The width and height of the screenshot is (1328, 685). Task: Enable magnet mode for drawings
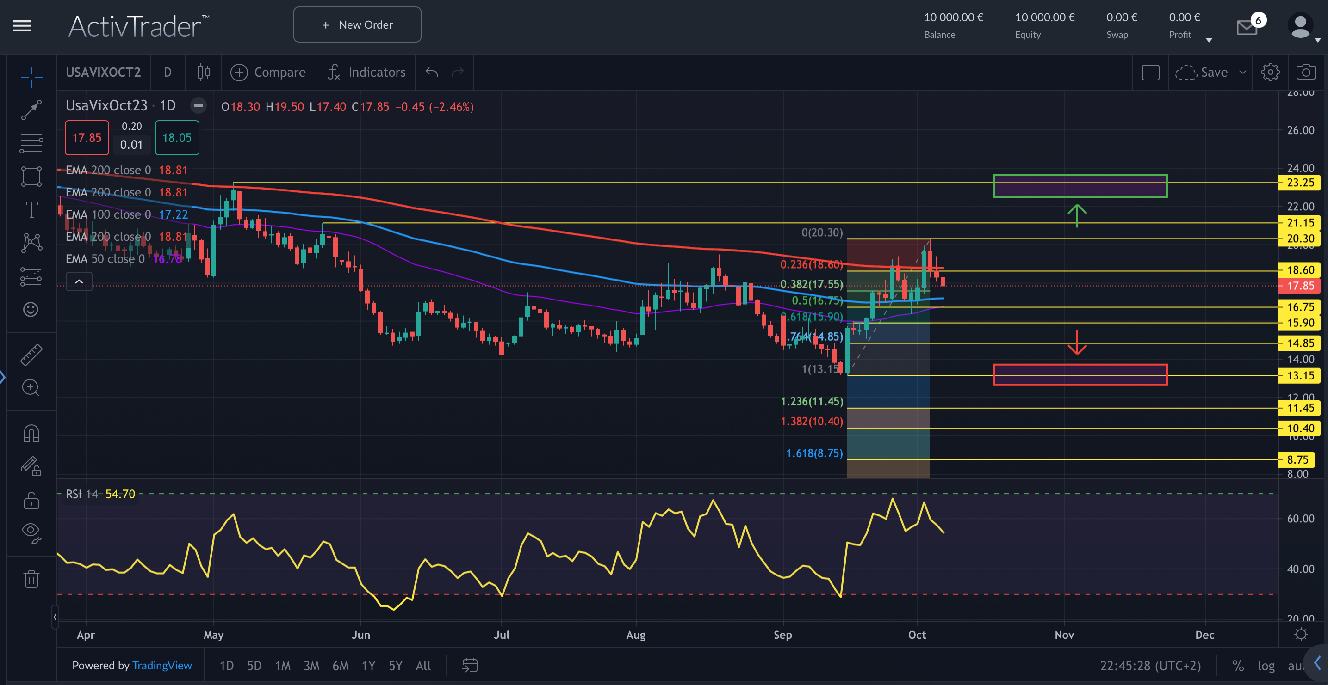click(31, 433)
